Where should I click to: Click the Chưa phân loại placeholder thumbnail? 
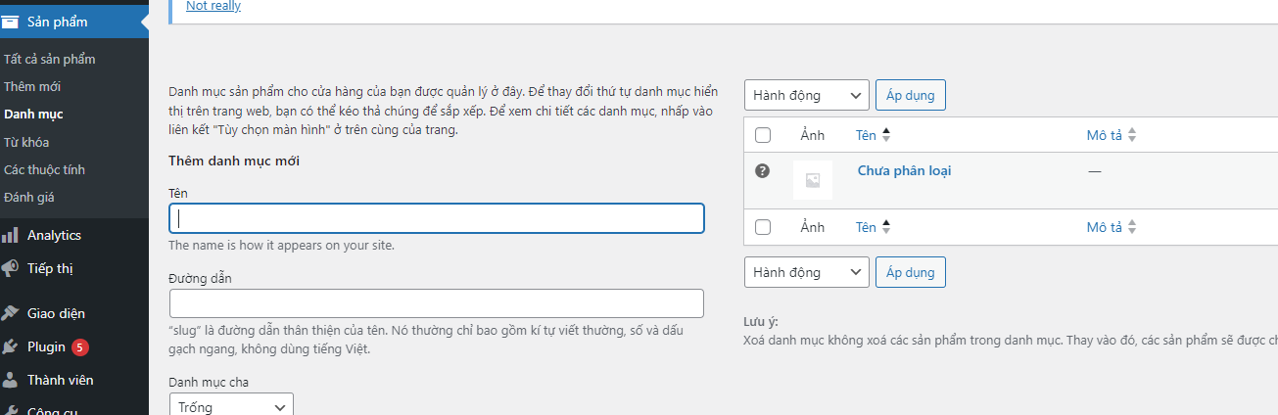(x=812, y=180)
